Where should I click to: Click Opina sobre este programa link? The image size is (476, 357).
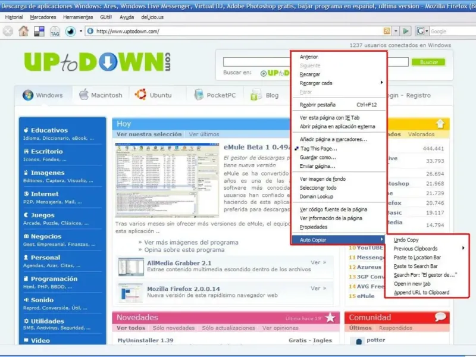[184, 250]
